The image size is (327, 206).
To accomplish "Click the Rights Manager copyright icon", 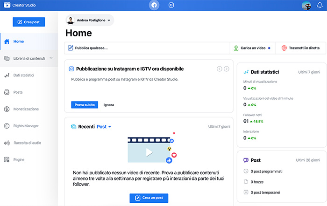I will point(7,126).
